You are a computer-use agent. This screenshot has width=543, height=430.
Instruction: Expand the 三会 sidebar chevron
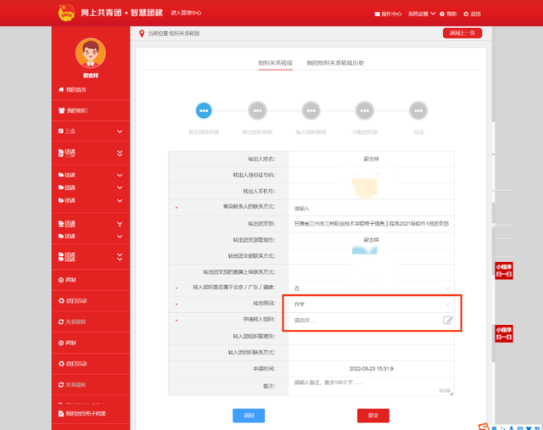pos(120,131)
